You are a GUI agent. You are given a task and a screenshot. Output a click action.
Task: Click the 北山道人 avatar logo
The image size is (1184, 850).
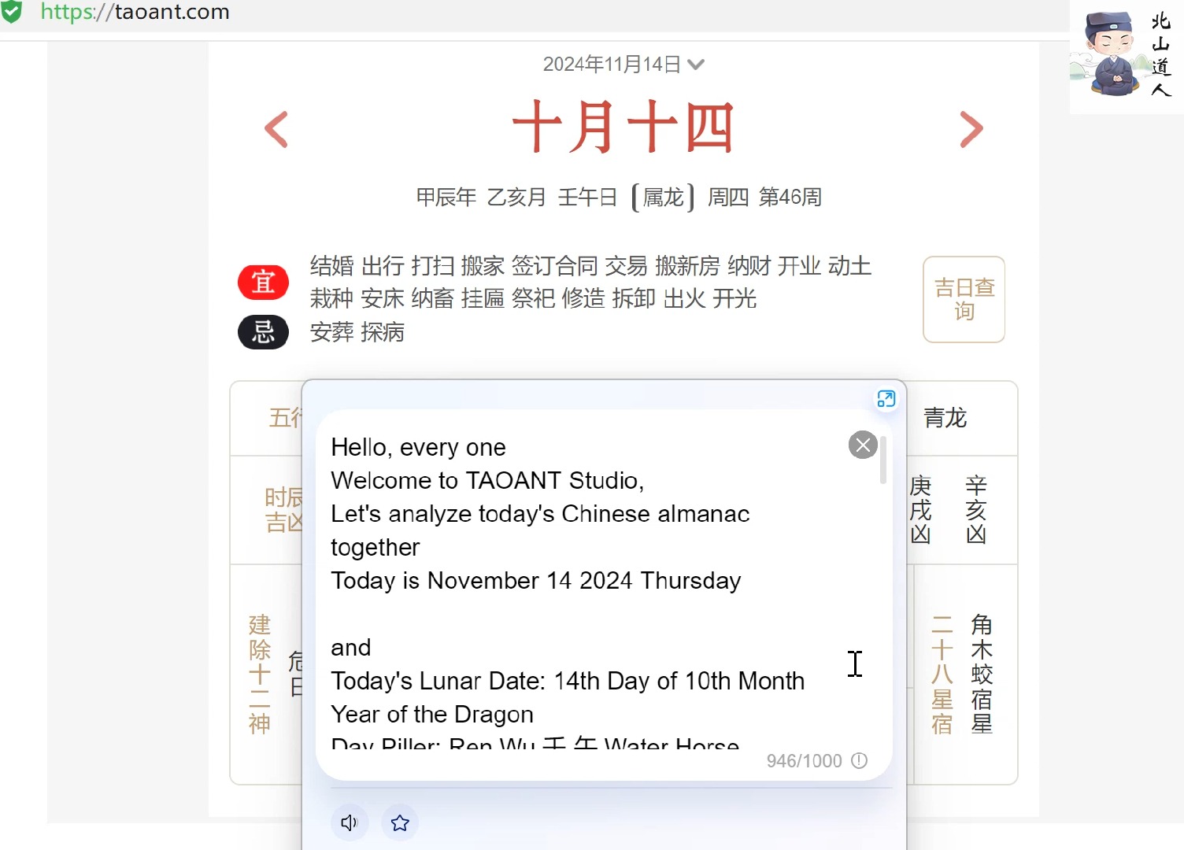tap(1127, 55)
